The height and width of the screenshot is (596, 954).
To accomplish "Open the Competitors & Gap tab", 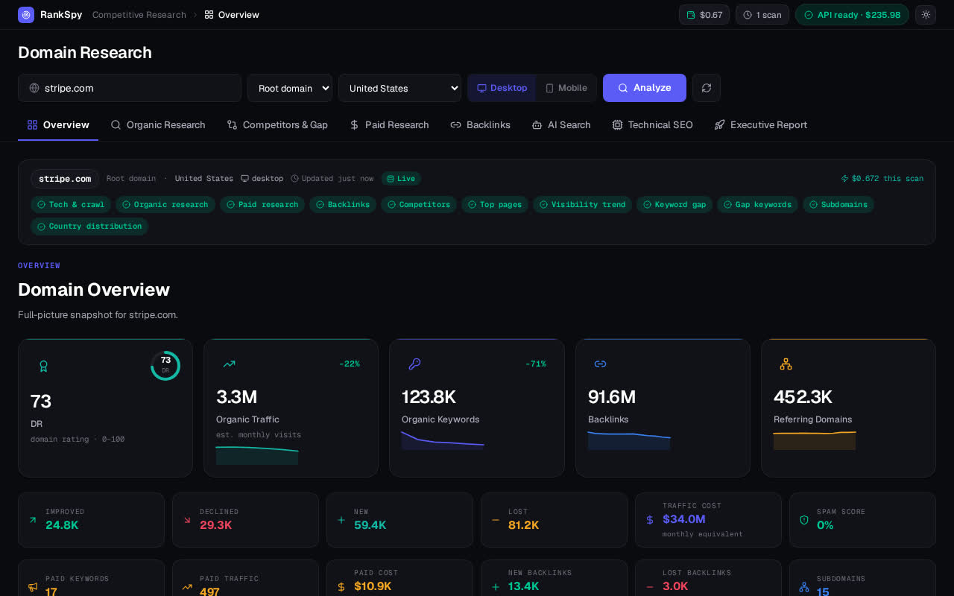I will [x=277, y=125].
